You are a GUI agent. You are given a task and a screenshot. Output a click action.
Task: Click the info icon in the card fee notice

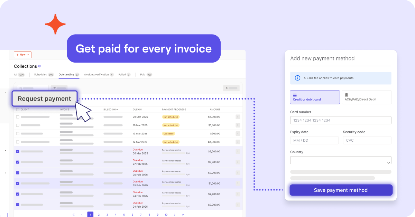(x=297, y=78)
